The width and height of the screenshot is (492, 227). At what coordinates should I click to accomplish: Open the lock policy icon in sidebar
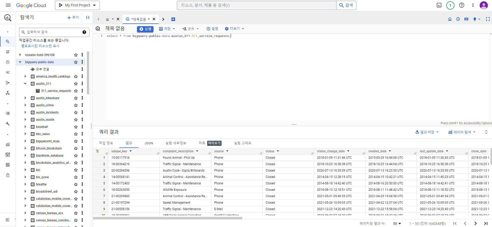coord(8,175)
